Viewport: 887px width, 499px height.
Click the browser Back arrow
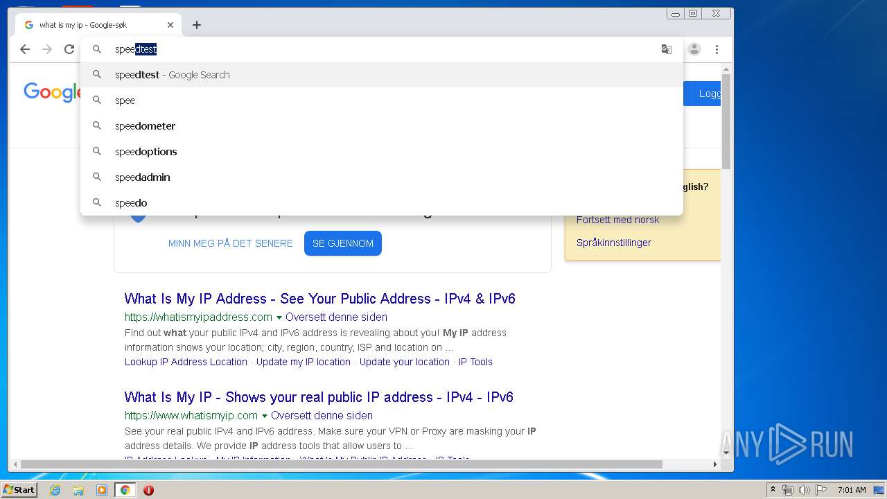pos(25,49)
